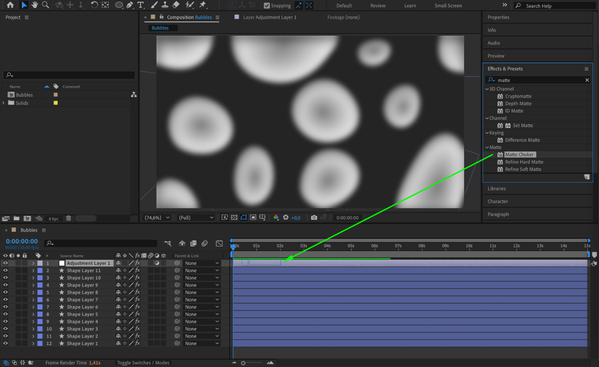
Task: Select the Hand tool
Action: pyautogui.click(x=35, y=5)
